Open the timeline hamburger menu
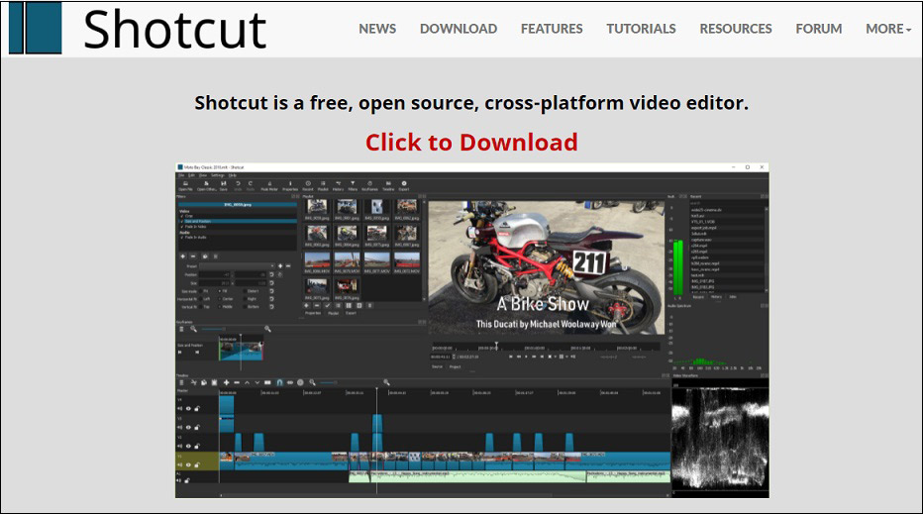This screenshot has width=923, height=514. coord(181,382)
